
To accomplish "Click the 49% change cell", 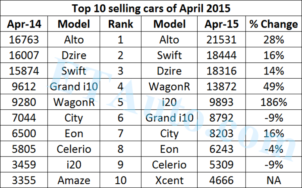I will (273, 87).
